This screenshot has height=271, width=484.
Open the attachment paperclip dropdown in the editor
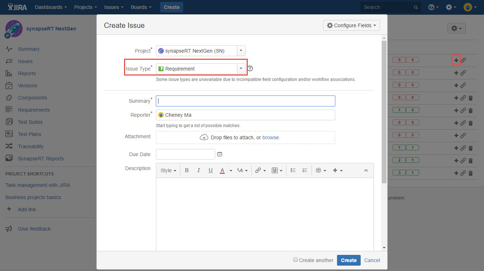[x=277, y=170]
